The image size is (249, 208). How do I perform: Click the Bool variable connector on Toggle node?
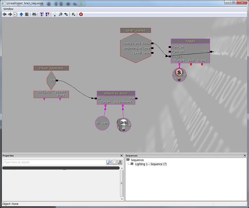(191, 64)
